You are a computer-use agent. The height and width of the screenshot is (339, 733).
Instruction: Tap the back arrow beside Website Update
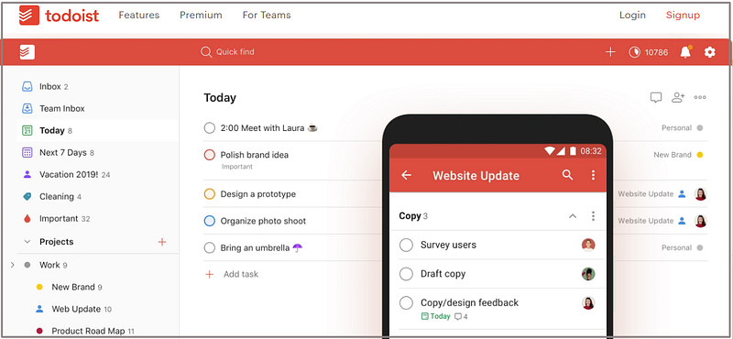click(x=406, y=175)
